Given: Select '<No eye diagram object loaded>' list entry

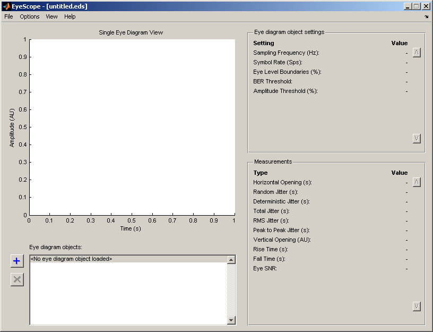Looking at the screenshot, I should pyautogui.click(x=128, y=259).
